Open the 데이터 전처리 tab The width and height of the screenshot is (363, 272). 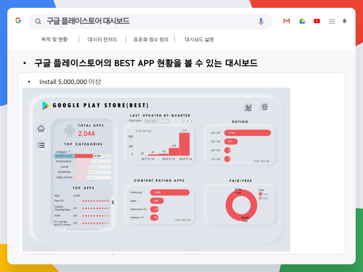102,39
